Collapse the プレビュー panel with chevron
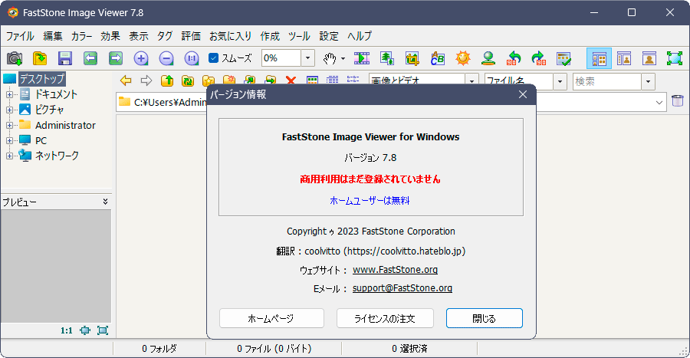690x358 pixels. [x=105, y=202]
